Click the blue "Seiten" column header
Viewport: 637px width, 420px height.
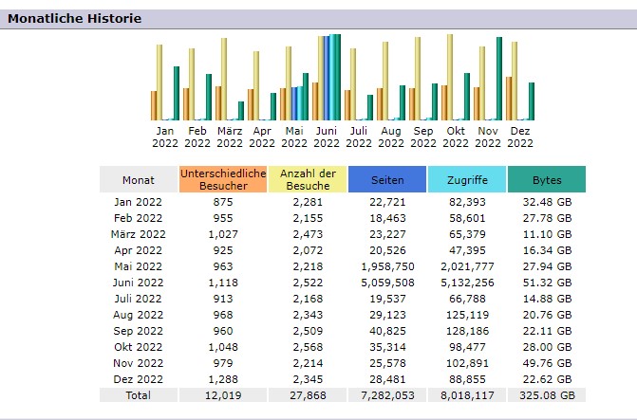point(386,179)
